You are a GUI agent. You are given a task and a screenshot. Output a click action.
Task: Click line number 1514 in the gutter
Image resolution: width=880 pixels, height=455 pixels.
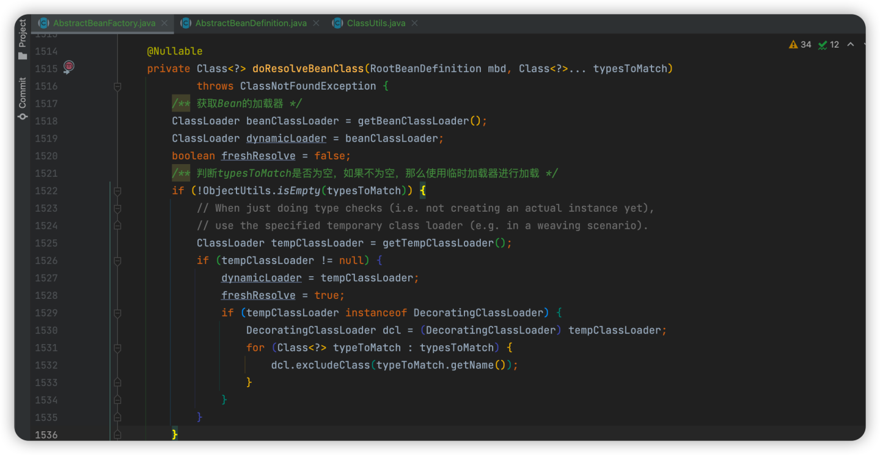[x=46, y=51]
